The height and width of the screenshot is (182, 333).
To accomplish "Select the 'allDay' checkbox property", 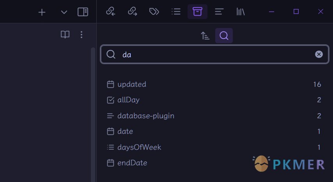I will (214, 100).
